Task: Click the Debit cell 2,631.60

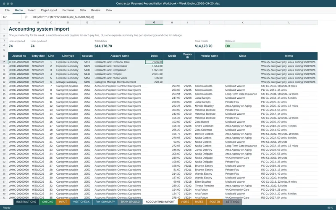Action: click(154, 74)
